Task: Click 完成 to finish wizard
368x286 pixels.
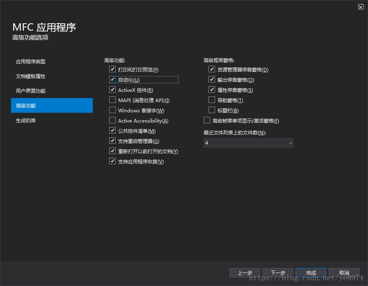Action: (311, 273)
